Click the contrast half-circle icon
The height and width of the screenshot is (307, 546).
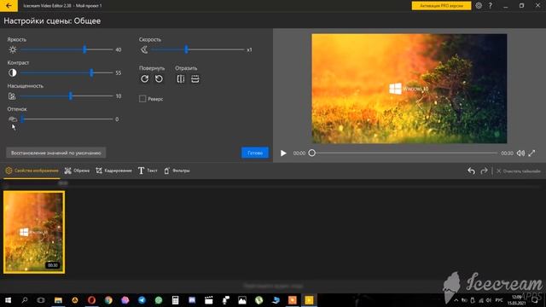coord(13,72)
